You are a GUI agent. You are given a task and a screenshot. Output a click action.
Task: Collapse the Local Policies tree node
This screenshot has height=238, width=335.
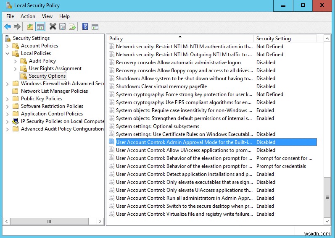tap(7, 53)
